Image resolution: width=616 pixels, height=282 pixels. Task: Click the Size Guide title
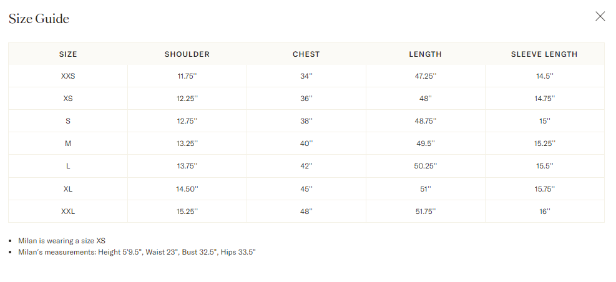pyautogui.click(x=39, y=19)
